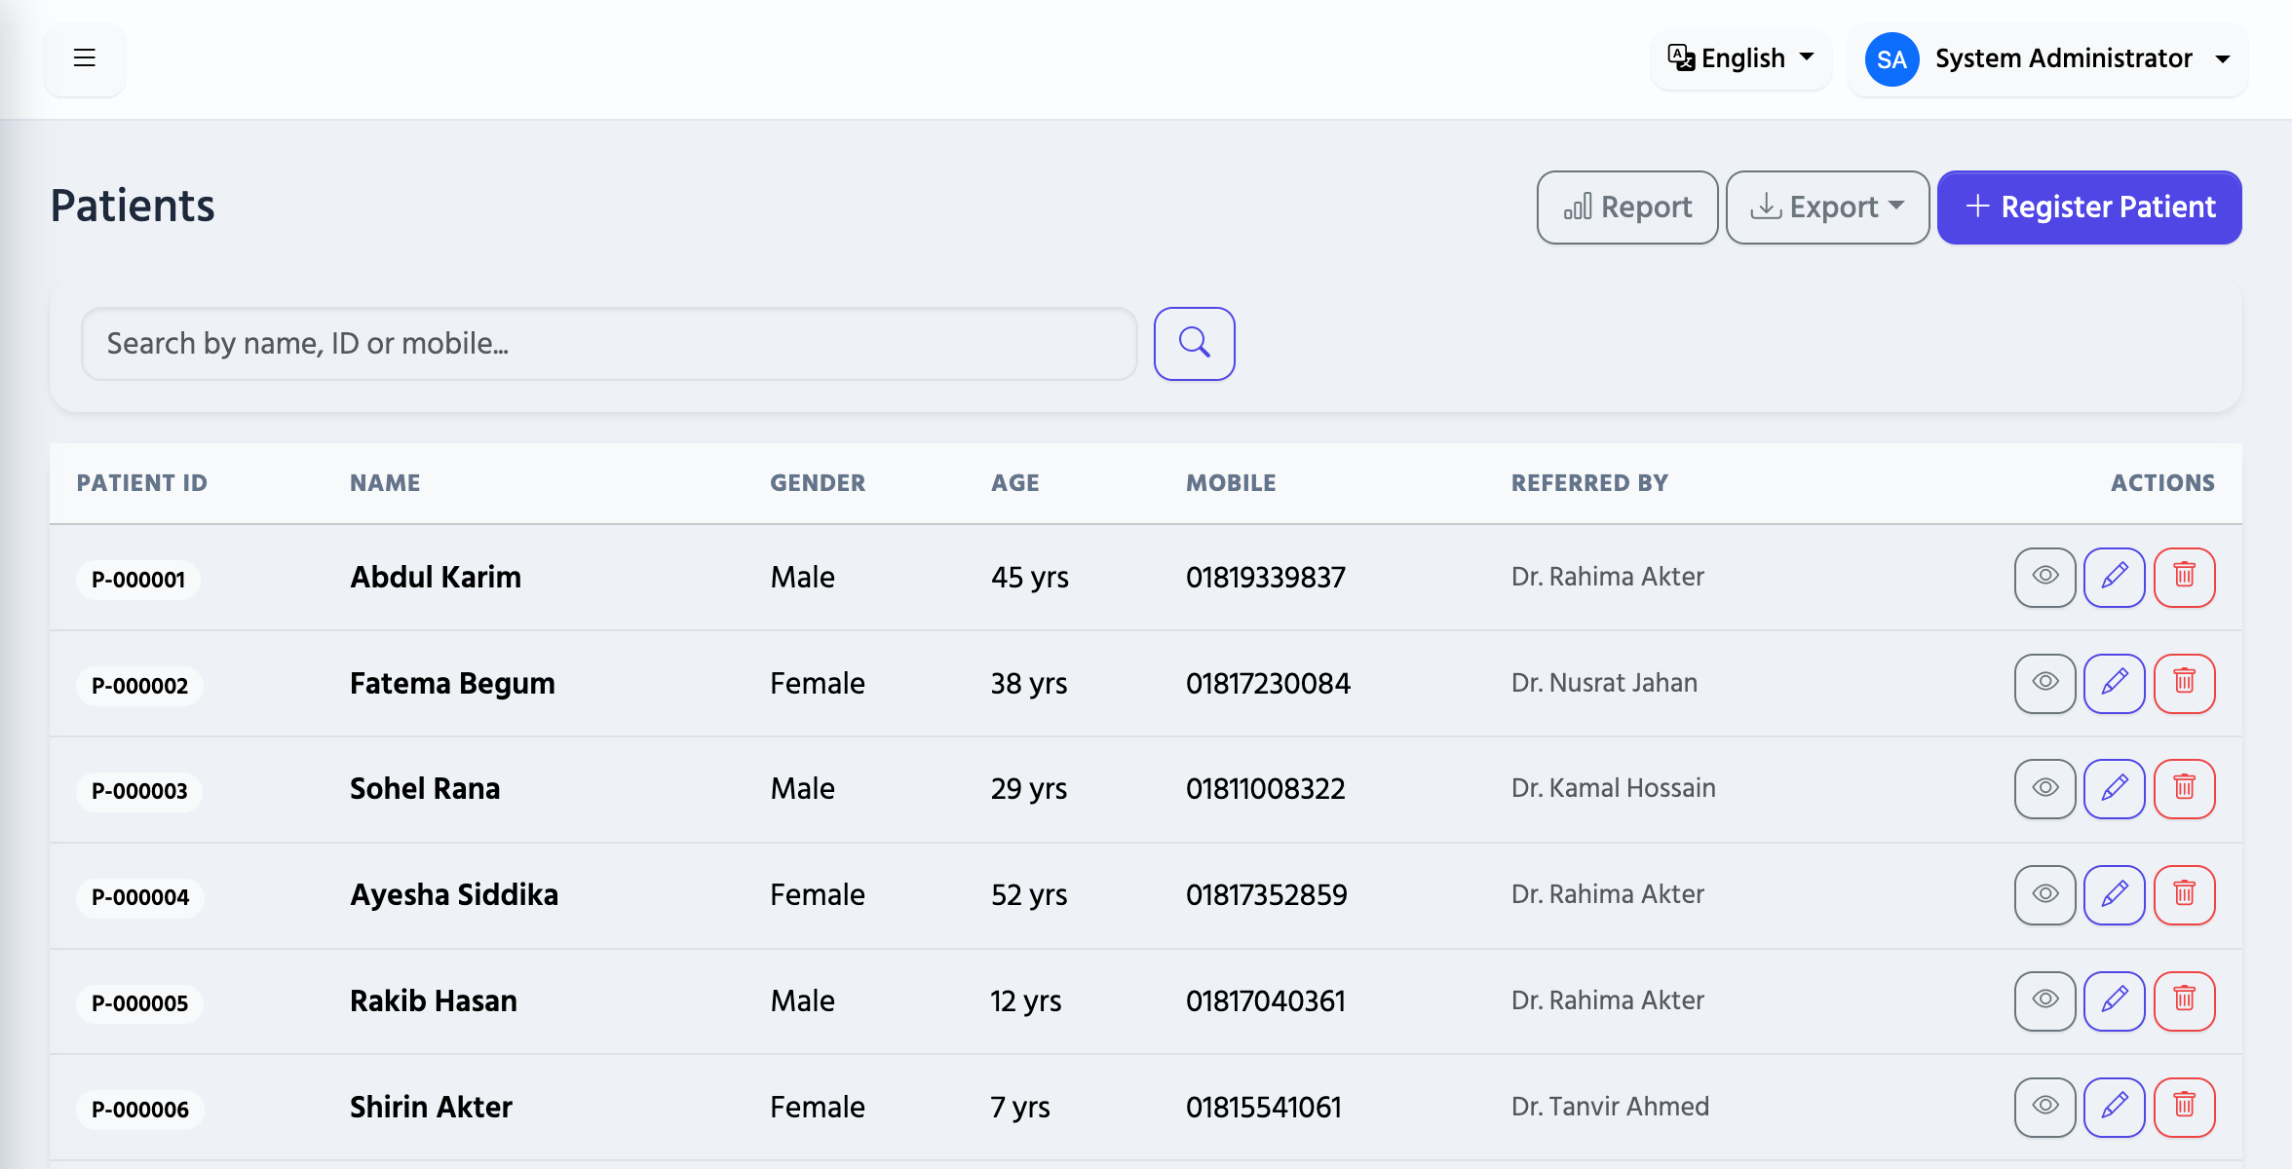Click the 7 yrs age cell
This screenshot has height=1169, width=2292.
[x=1020, y=1108]
